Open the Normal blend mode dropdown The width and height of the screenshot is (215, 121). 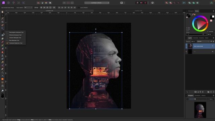coord(203,41)
